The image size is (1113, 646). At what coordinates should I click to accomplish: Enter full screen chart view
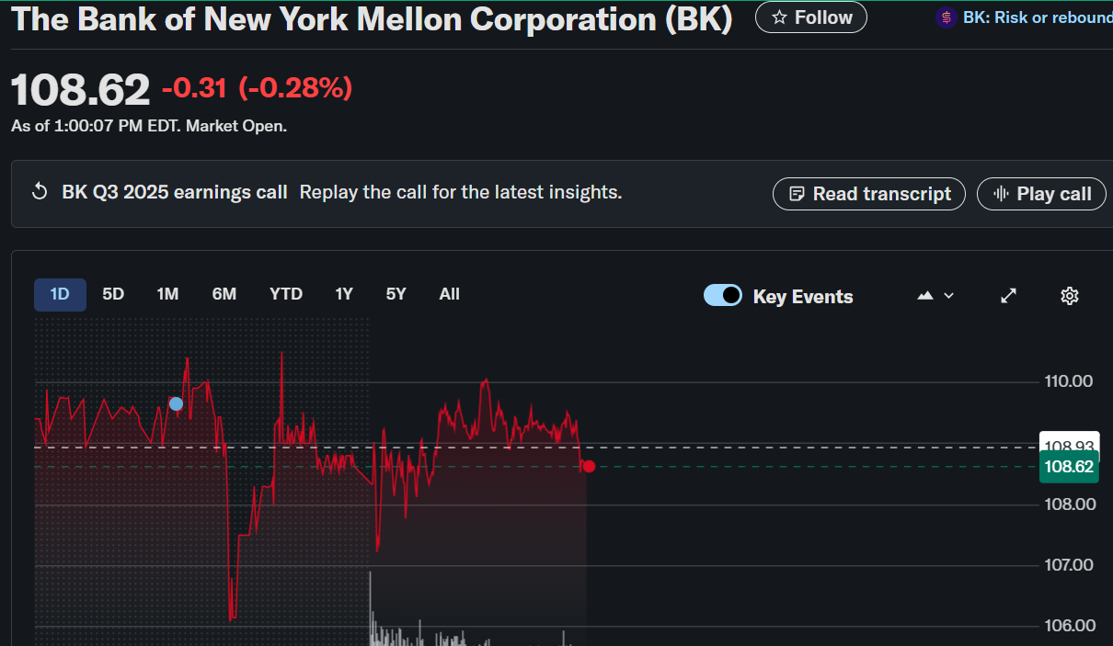pos(1009,296)
